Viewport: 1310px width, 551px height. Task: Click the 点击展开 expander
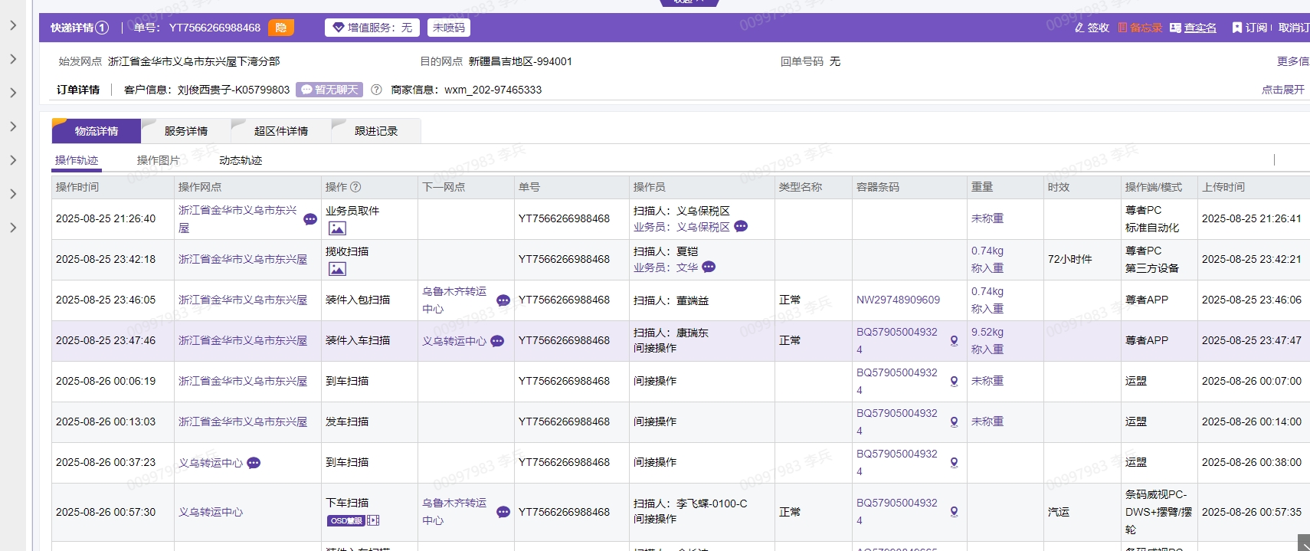click(x=1282, y=90)
